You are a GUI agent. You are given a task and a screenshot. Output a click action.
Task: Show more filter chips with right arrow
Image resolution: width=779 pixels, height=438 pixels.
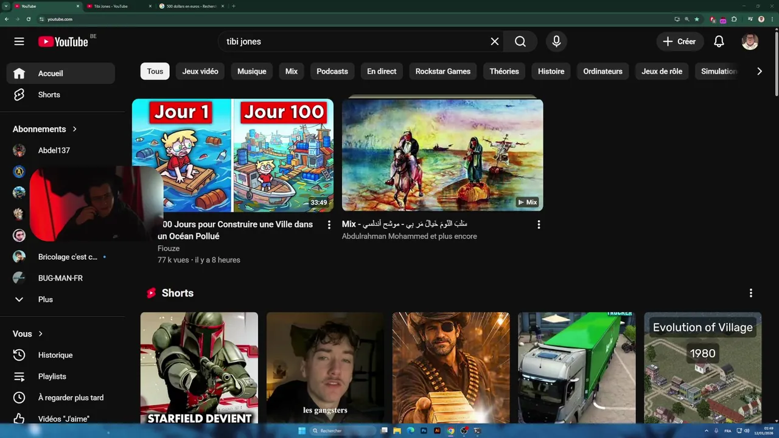click(x=759, y=71)
